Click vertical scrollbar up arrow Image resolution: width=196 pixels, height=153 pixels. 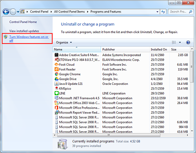[x=192, y=49]
